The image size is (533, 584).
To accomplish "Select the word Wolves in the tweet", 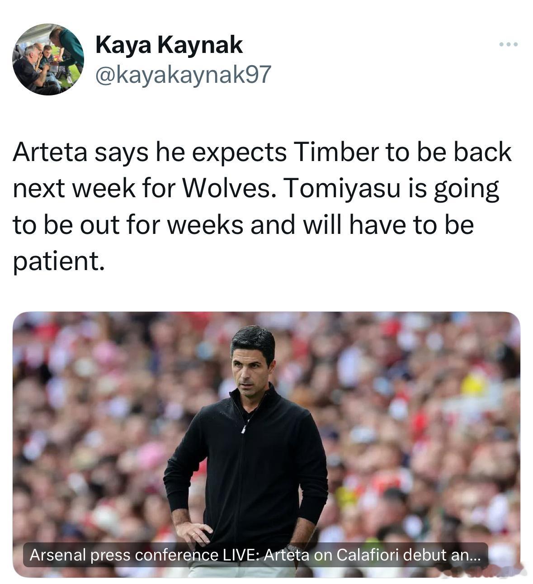I will (230, 188).
